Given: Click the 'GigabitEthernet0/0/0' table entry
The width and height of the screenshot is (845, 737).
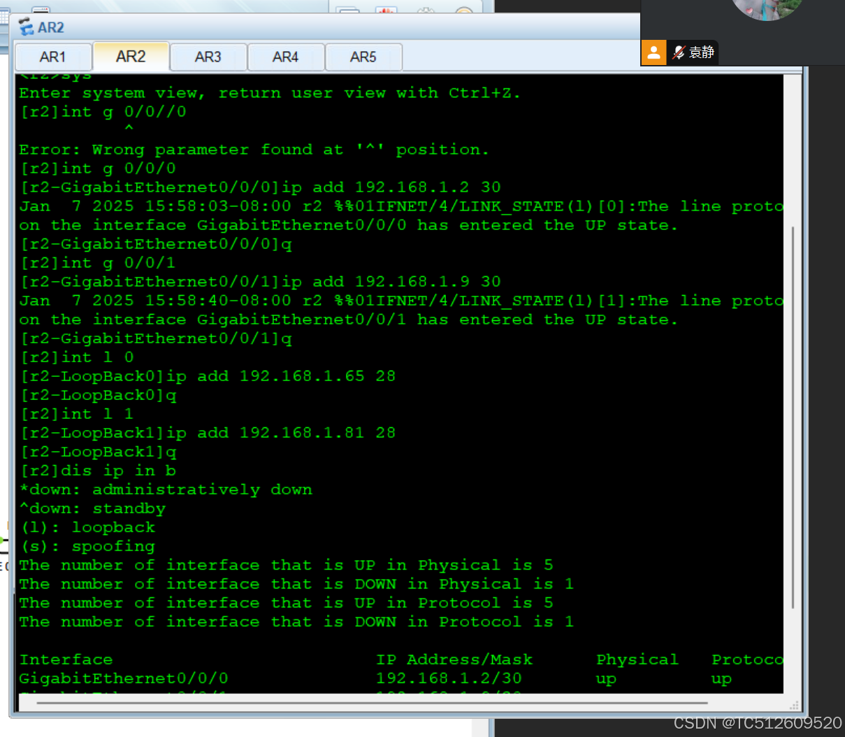Looking at the screenshot, I should click(x=124, y=678).
